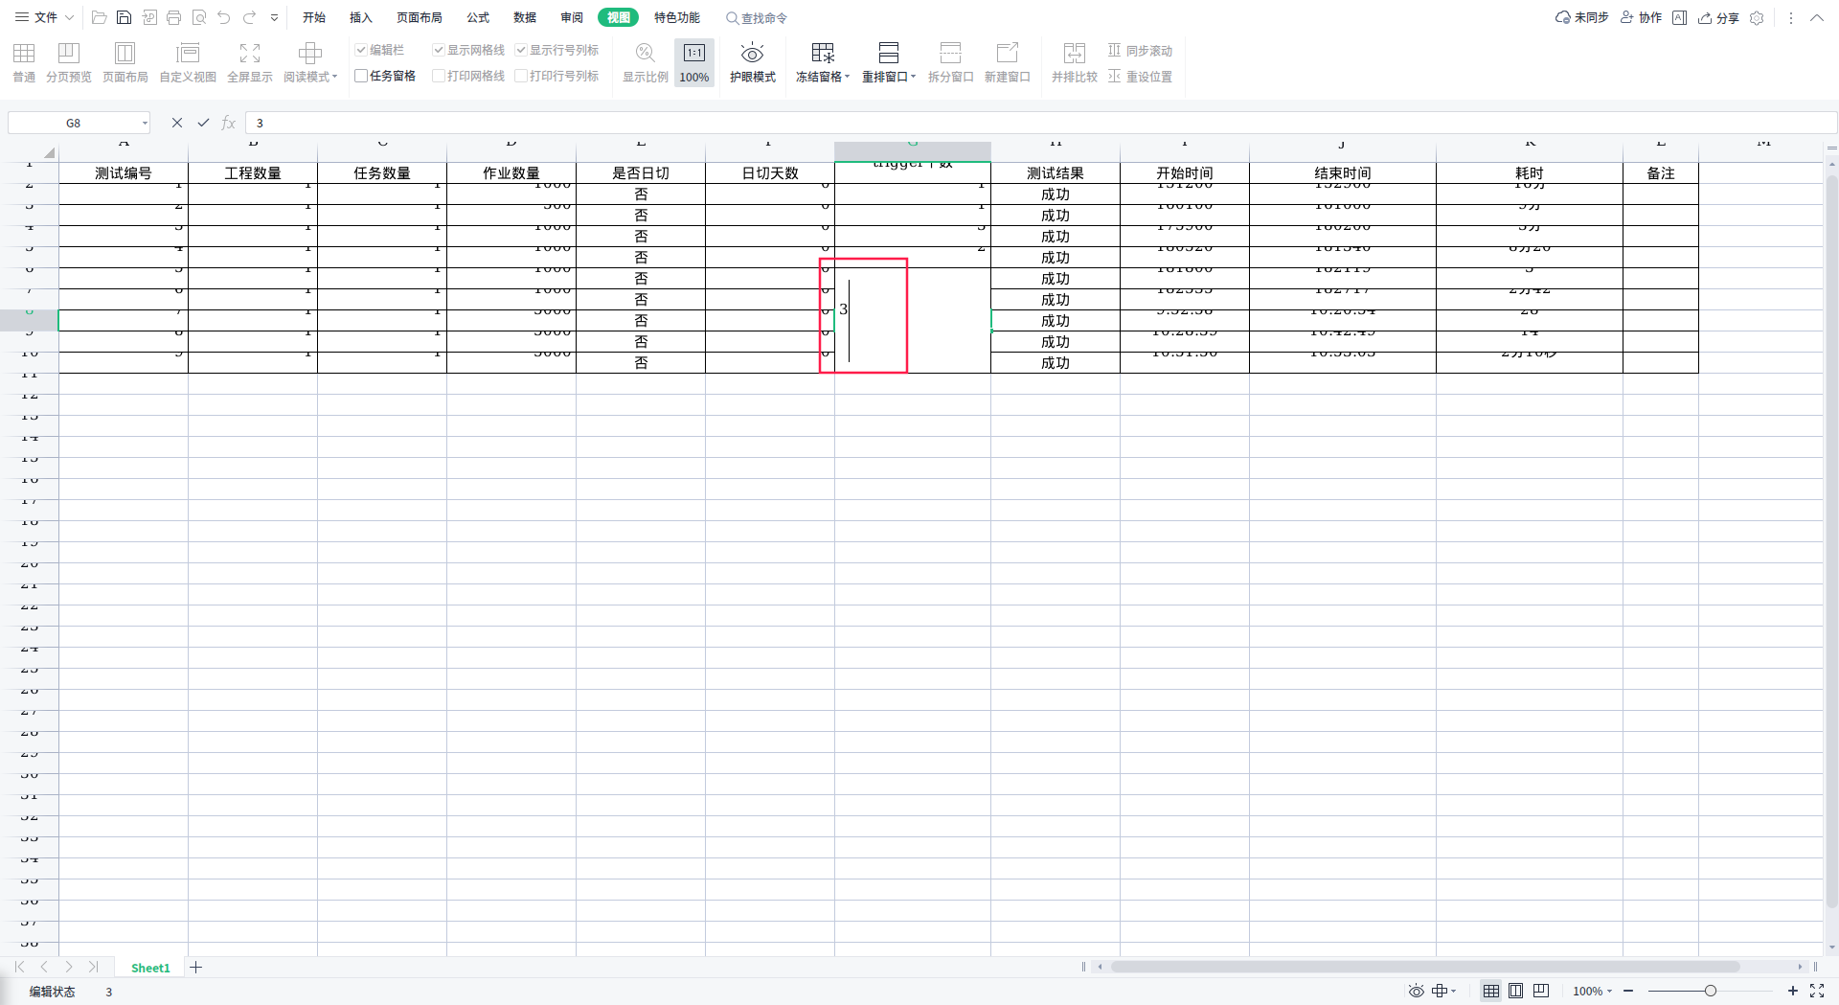Viewport: 1839px width, 1005px height.
Task: Zoom in with the plus icon in status bar
Action: click(1793, 991)
